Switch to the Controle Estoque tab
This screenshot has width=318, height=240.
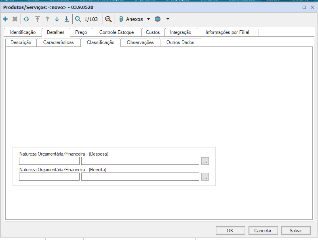pyautogui.click(x=116, y=32)
